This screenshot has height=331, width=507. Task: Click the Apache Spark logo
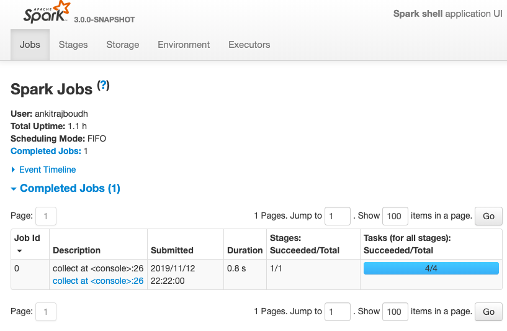(47, 12)
